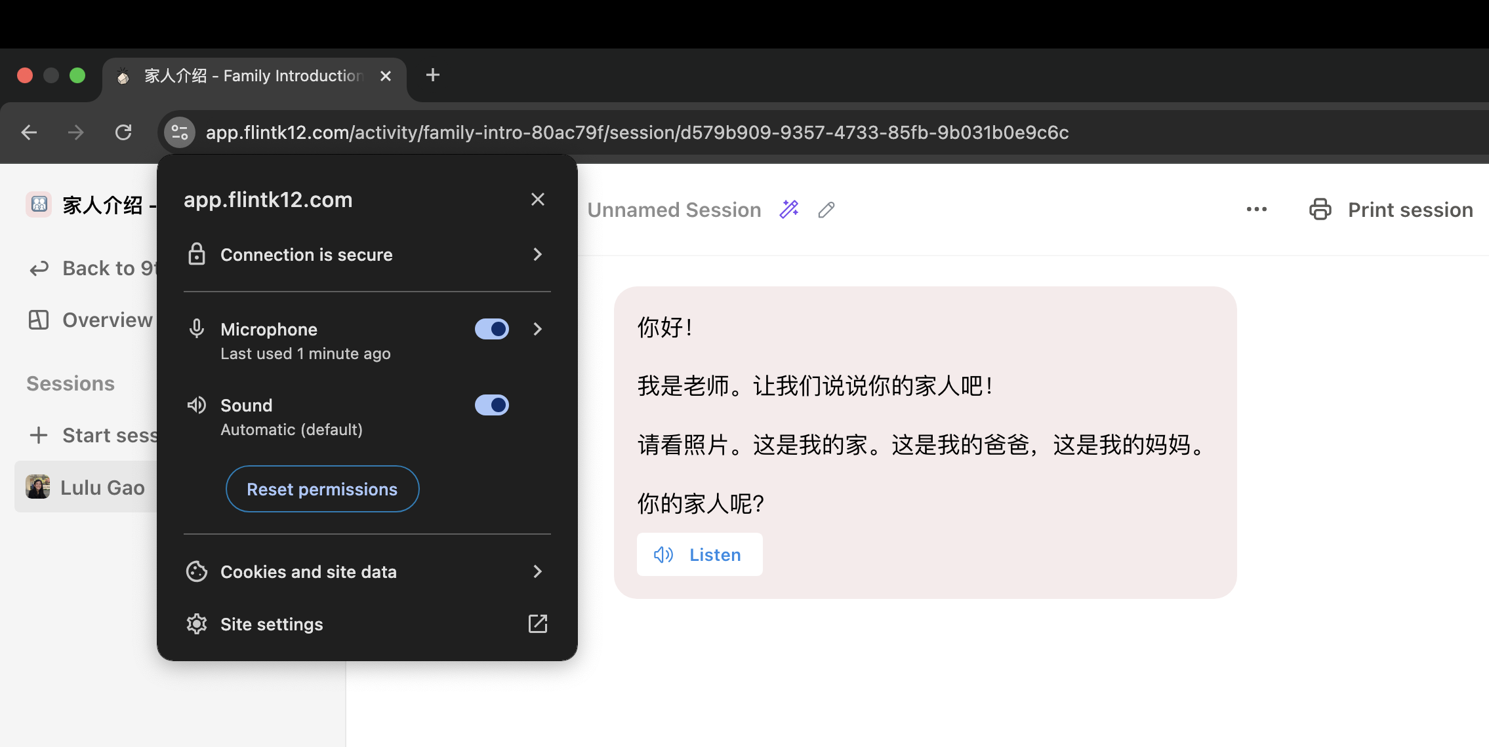
Task: Click Print session
Action: [x=1391, y=210]
